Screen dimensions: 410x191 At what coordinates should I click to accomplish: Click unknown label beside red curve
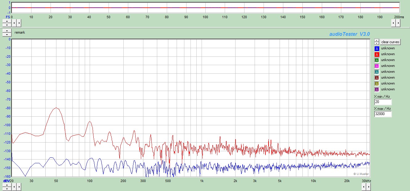click(388, 54)
